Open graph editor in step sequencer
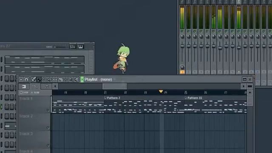Viewport: 272px width, 153px height. click(x=73, y=47)
